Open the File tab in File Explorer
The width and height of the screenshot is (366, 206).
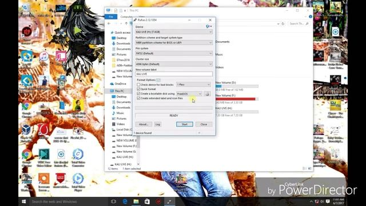(x=111, y=17)
